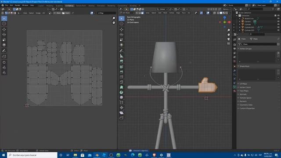281x158 pixels.
Task: Expand the Vertex Colors panel
Action: click(x=245, y=87)
